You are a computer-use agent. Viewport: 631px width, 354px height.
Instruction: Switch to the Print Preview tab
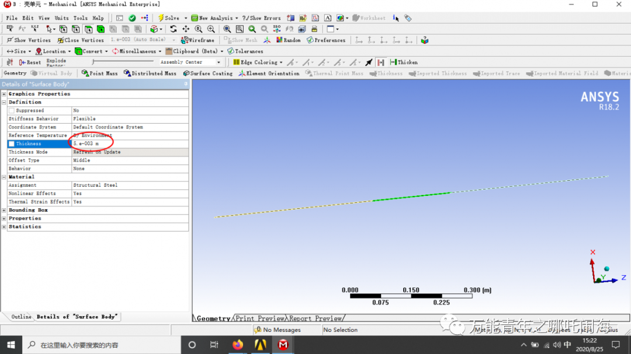(259, 318)
